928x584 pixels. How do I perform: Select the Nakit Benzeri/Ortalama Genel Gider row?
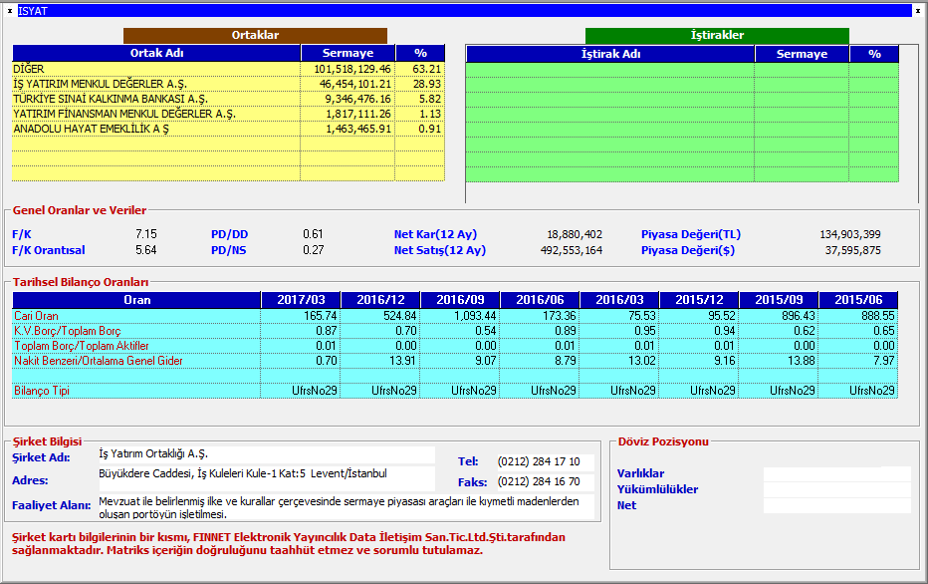pos(454,360)
